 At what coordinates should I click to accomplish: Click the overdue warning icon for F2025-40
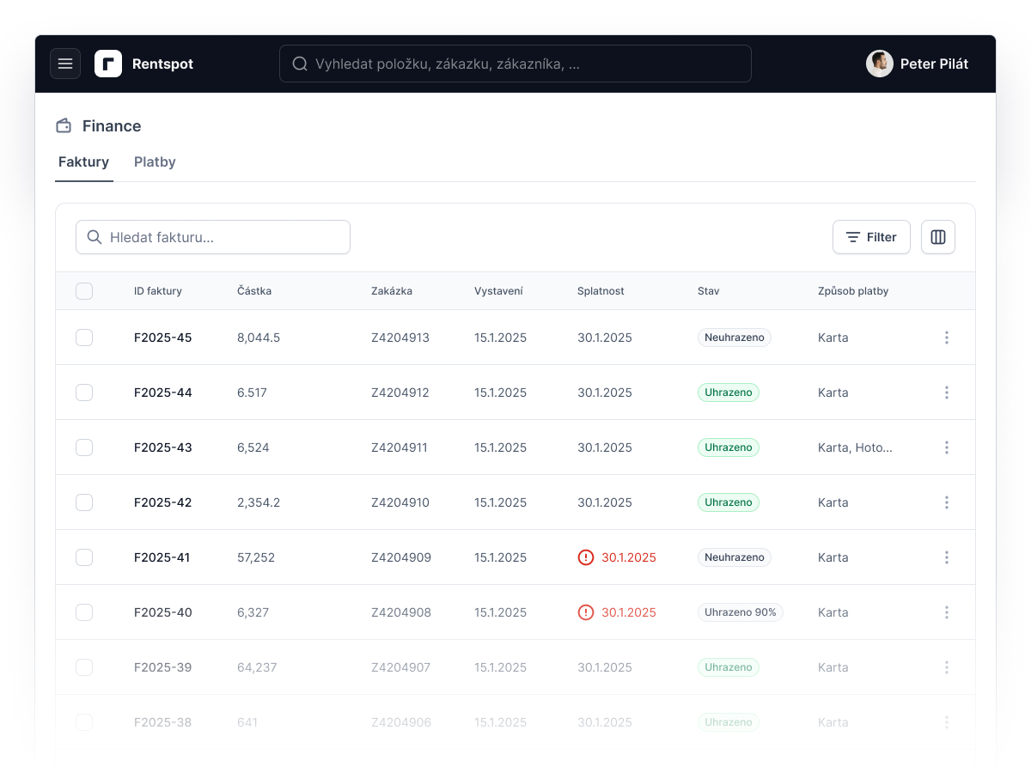[x=586, y=612]
